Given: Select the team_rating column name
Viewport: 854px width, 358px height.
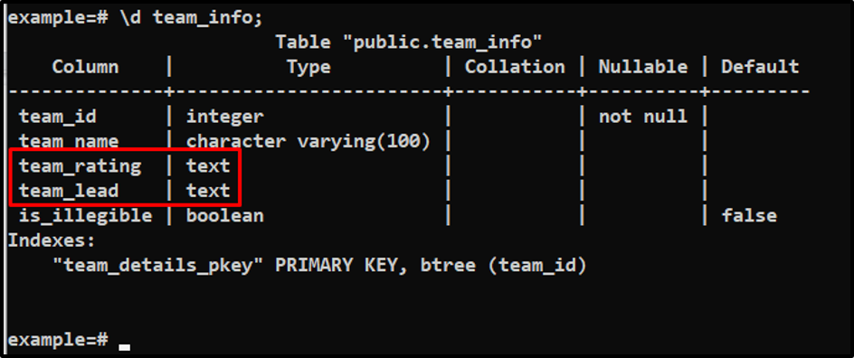Looking at the screenshot, I should tap(80, 166).
